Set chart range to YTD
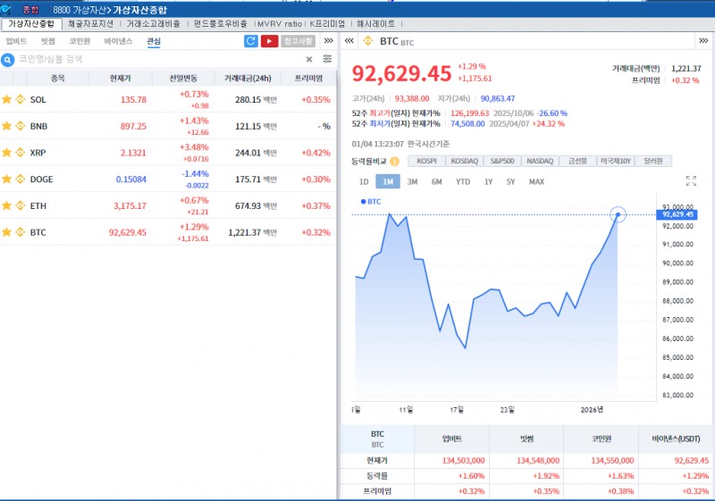This screenshot has width=715, height=501. (463, 181)
